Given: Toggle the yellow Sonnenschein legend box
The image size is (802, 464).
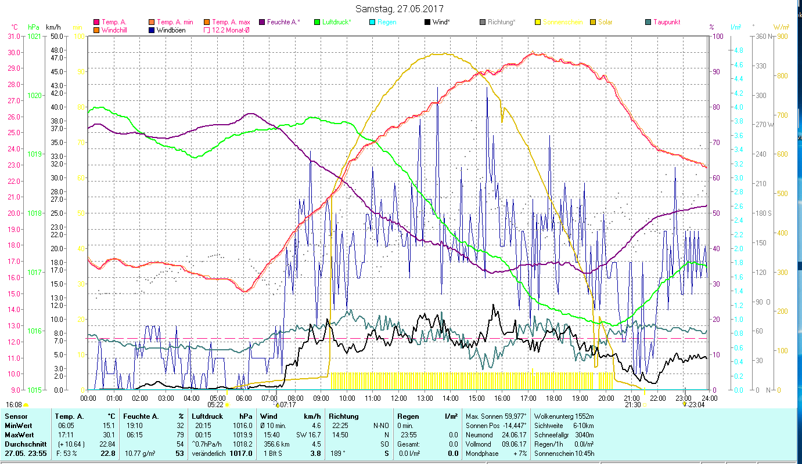Looking at the screenshot, I should pos(537,22).
